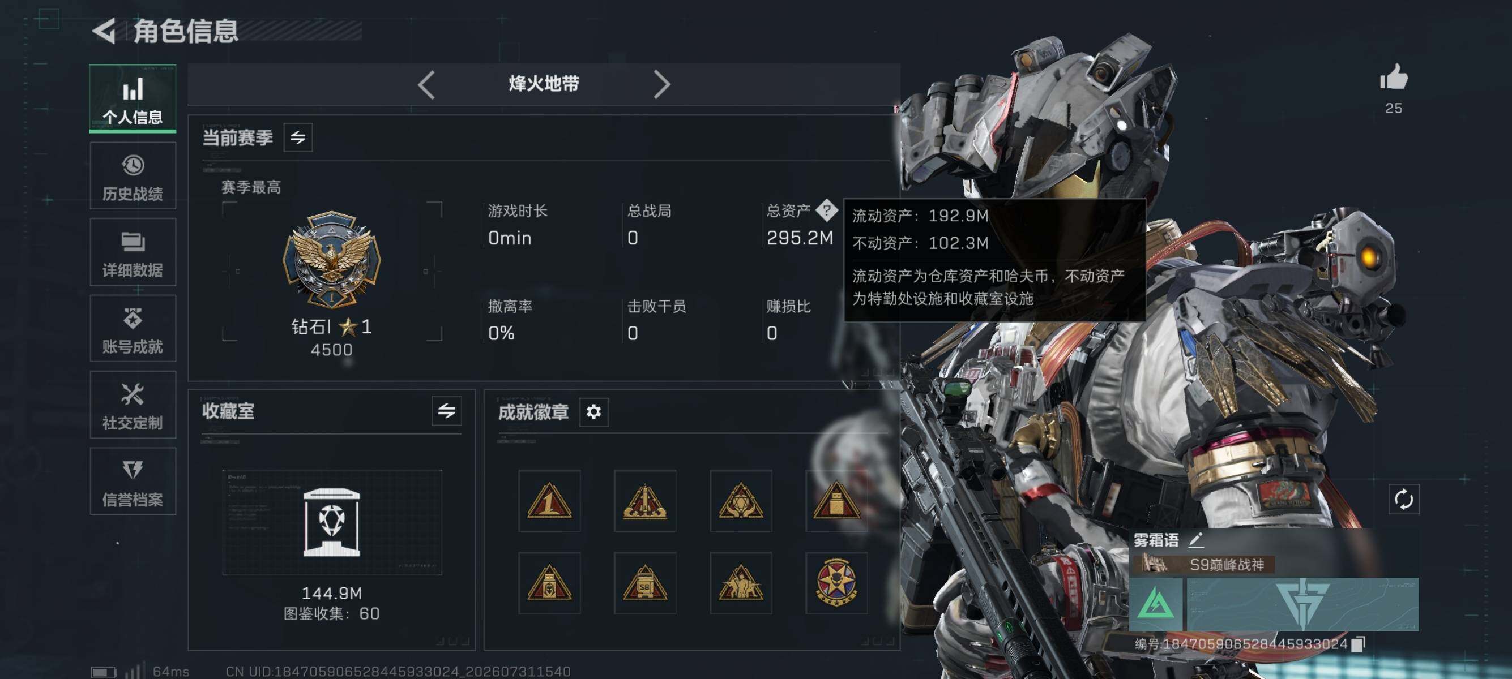Open 社交定制 section

point(133,405)
